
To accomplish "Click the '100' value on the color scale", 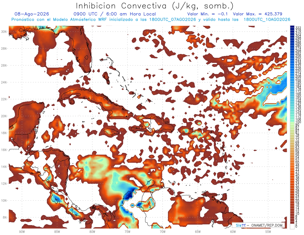I will [298, 122].
